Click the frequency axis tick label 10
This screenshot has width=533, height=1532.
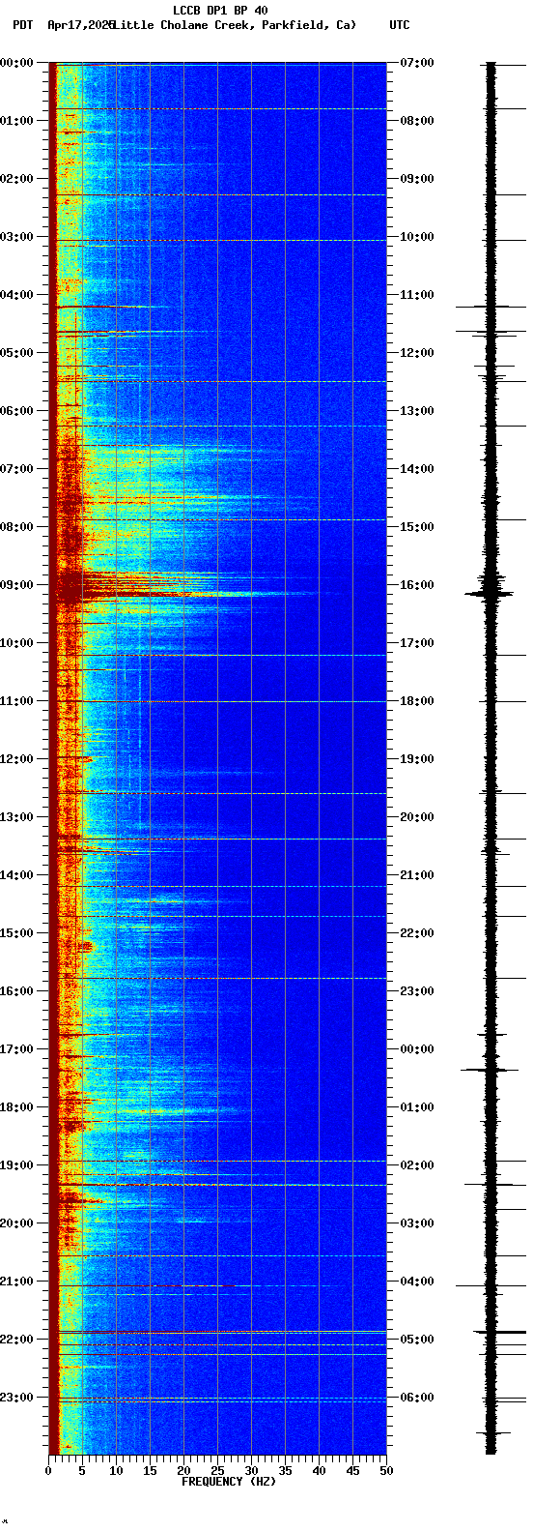[x=116, y=1471]
